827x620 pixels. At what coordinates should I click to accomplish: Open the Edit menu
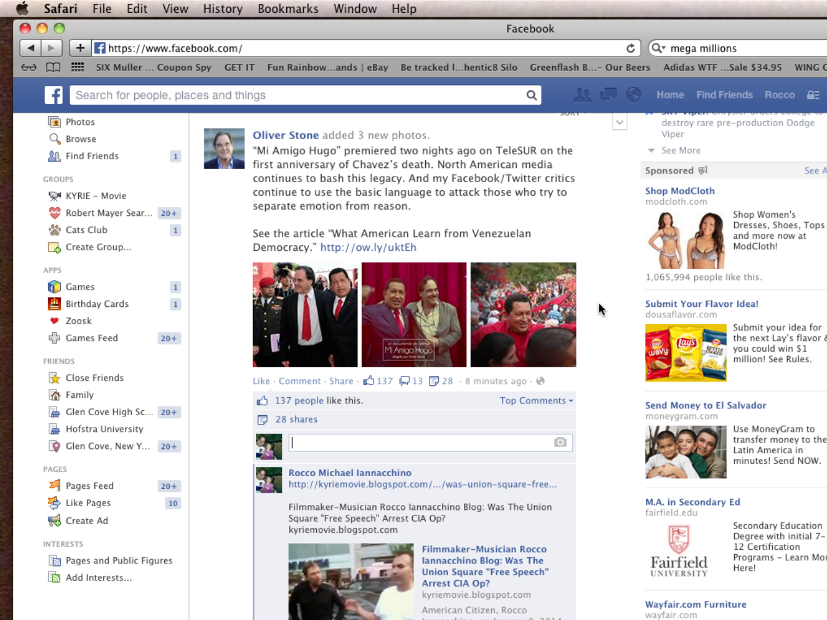[x=137, y=9]
